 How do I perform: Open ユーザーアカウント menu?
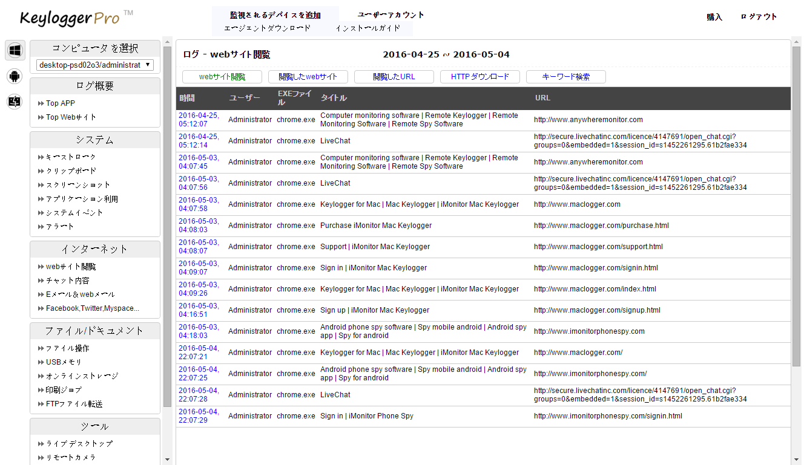point(391,15)
